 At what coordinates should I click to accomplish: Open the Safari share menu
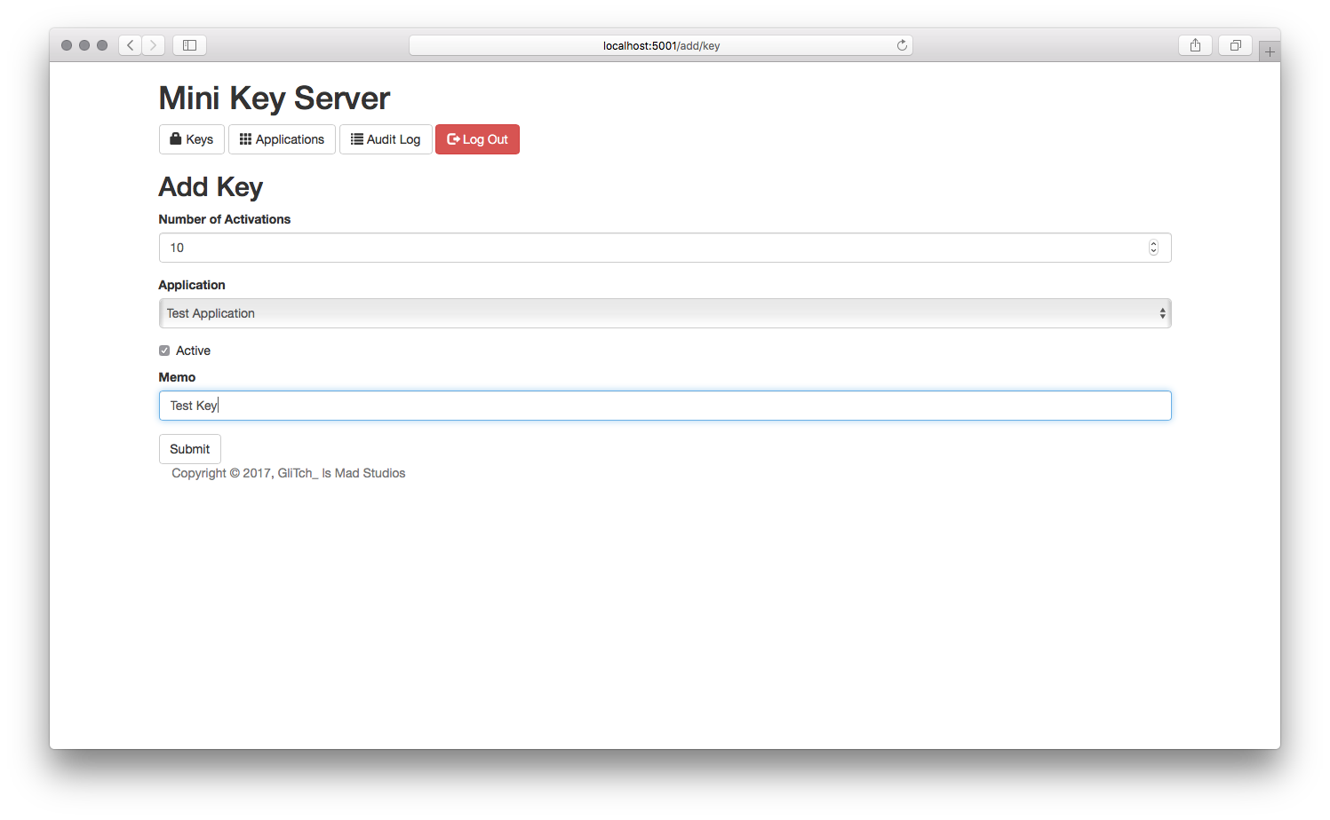click(1196, 45)
